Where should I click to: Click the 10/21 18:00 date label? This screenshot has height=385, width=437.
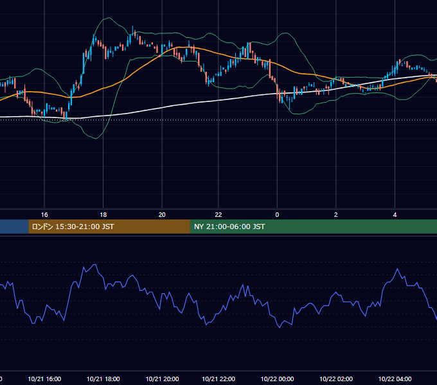click(103, 379)
